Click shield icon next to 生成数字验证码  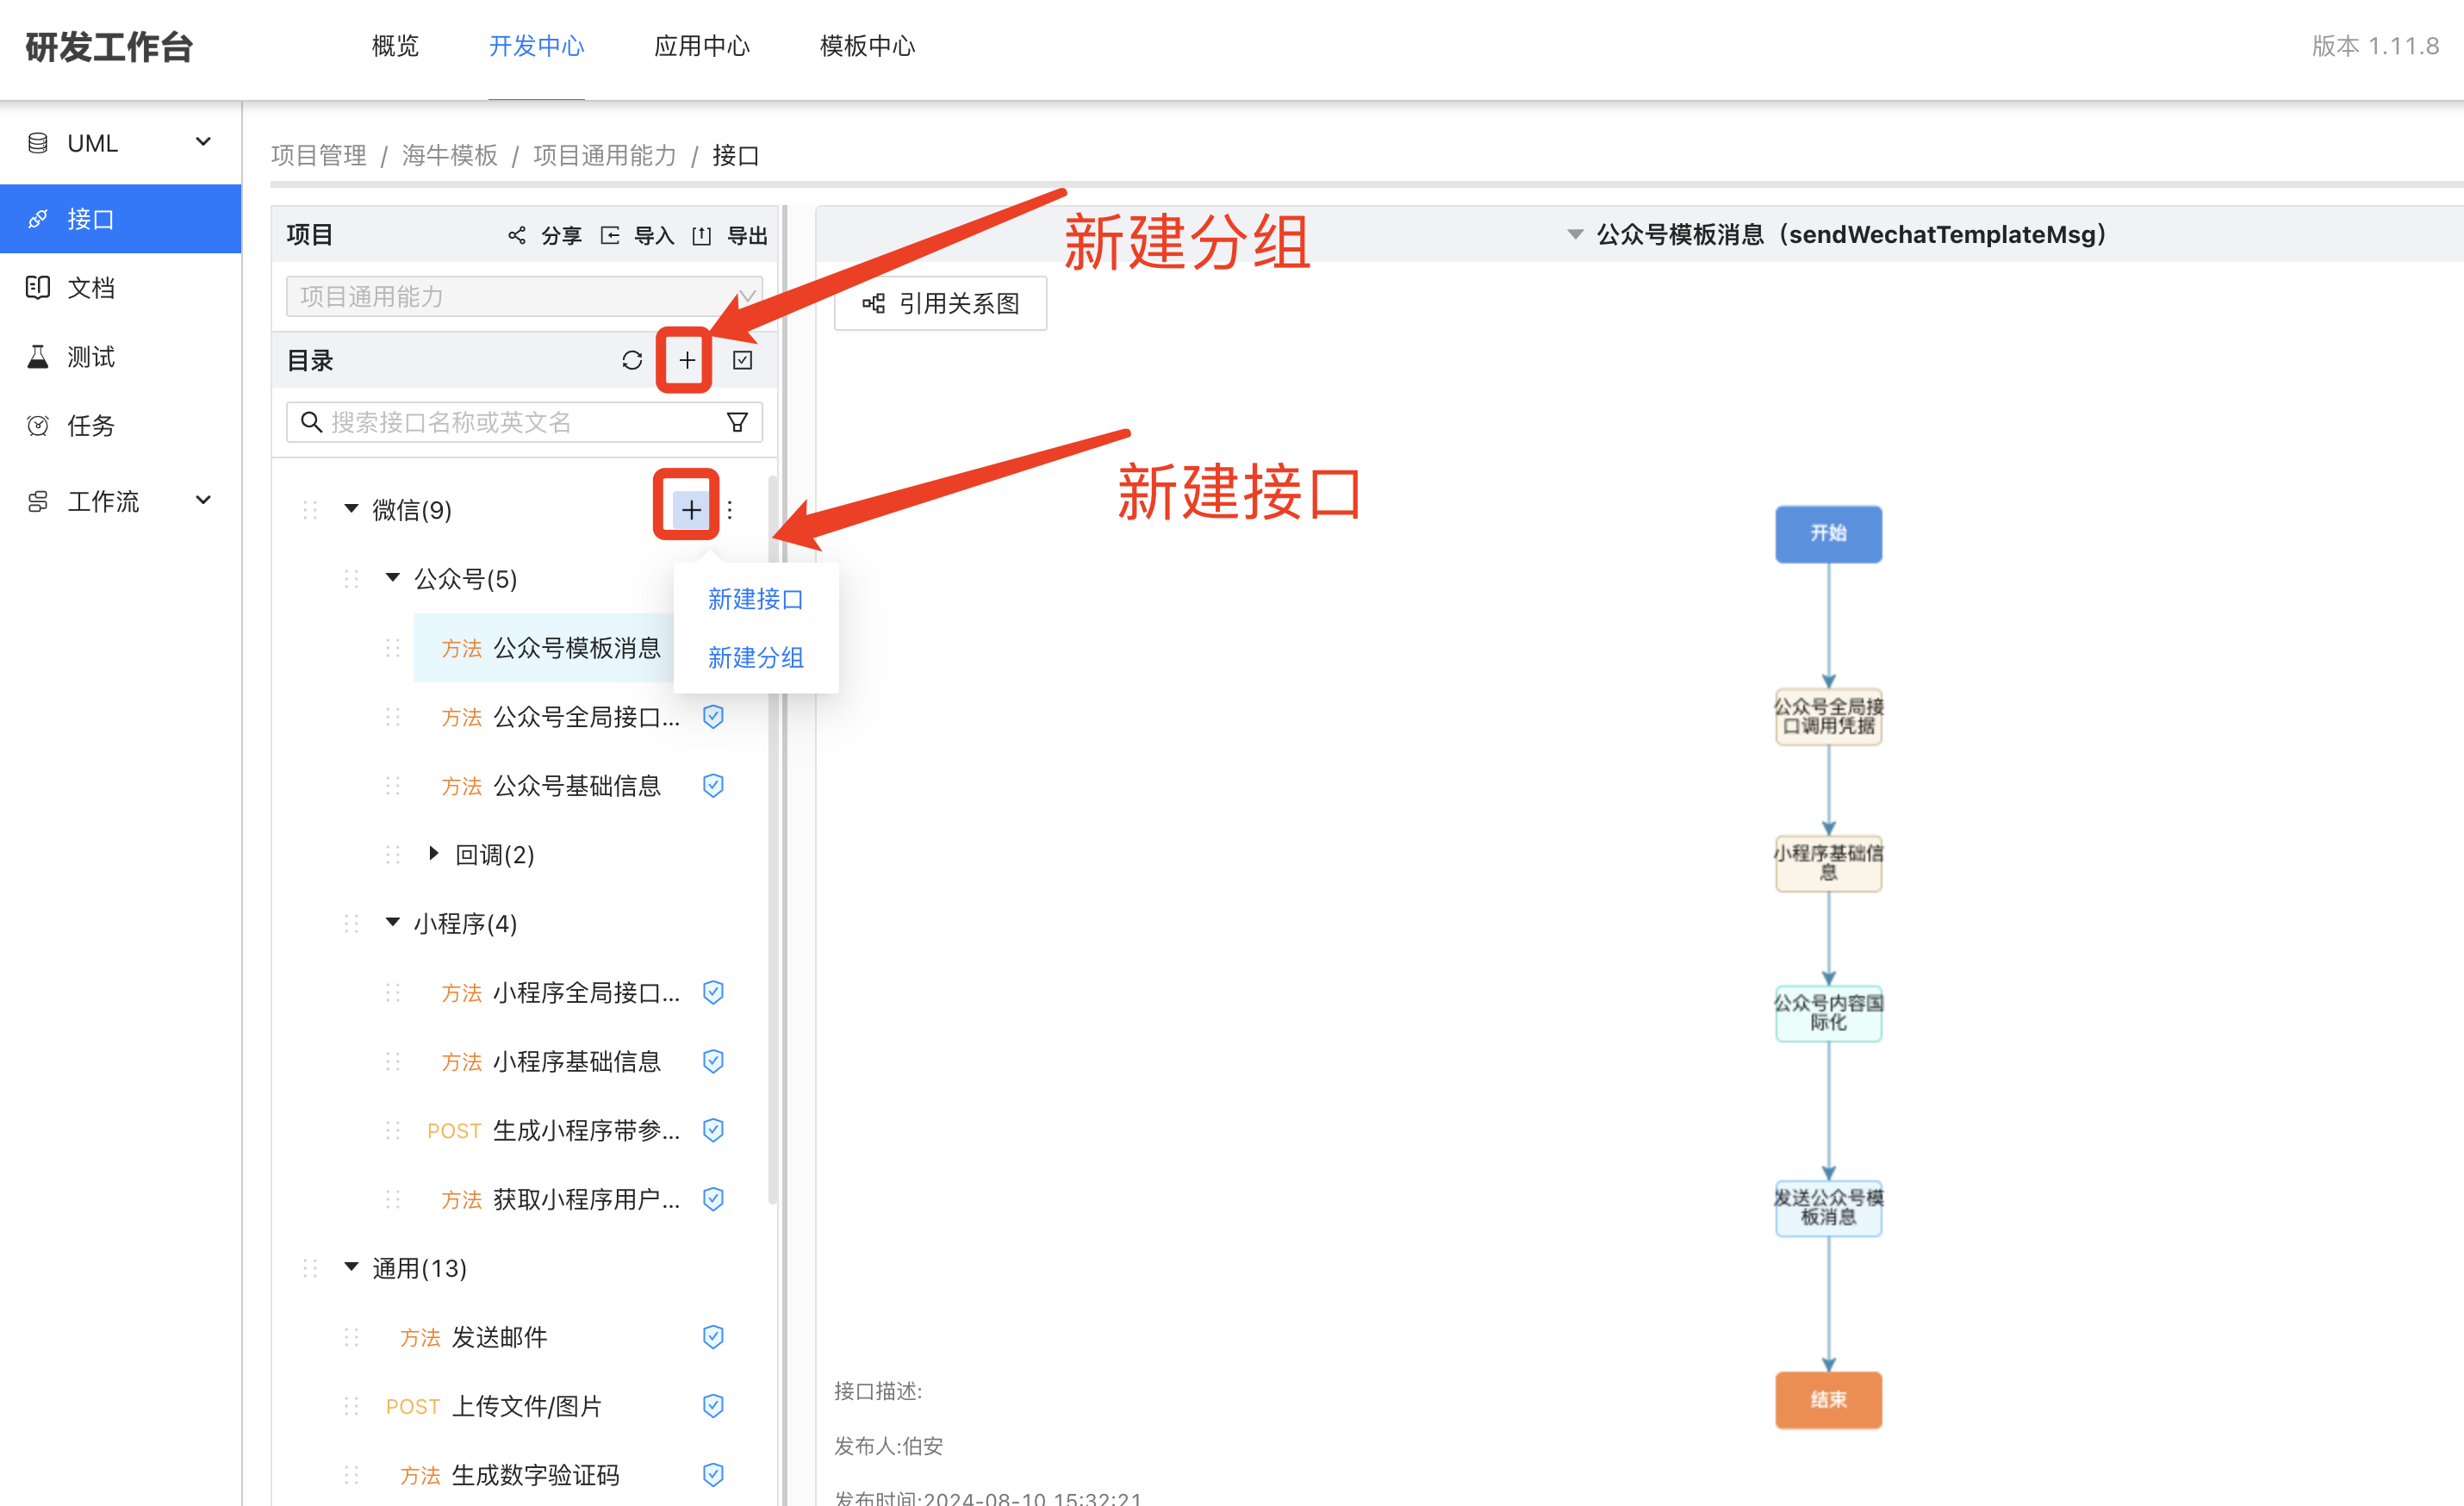713,1475
